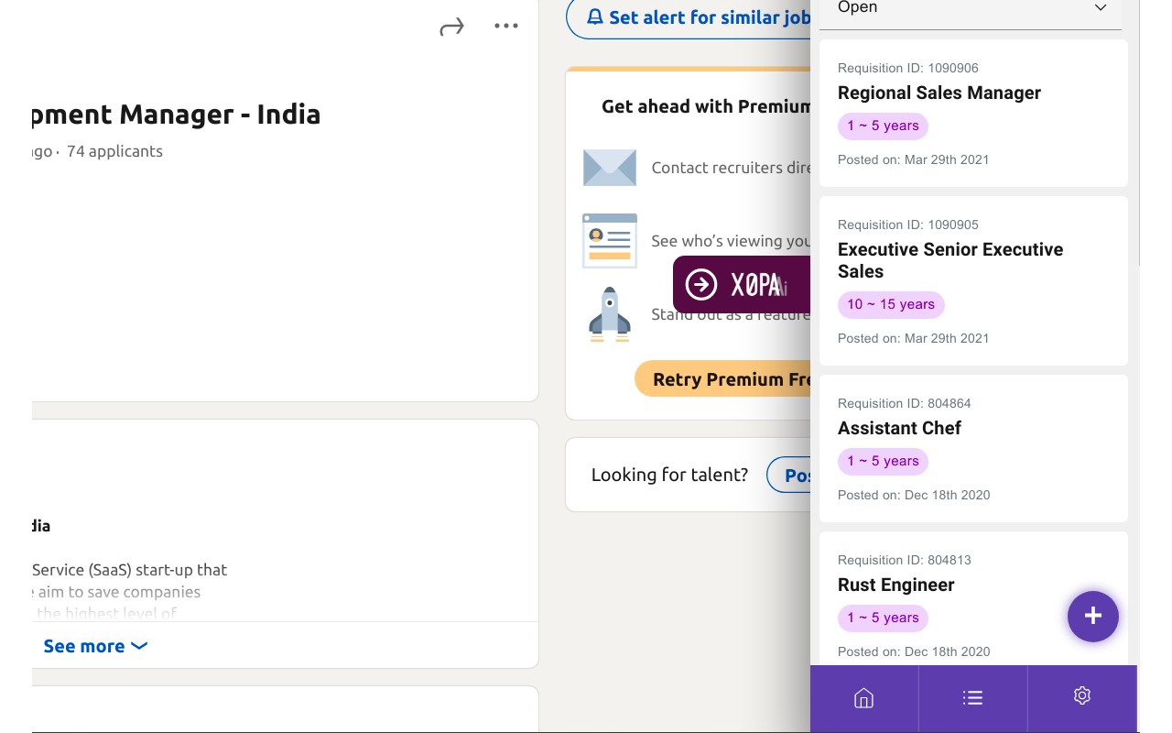The height and width of the screenshot is (733, 1172).
Task: Click the Post button beside Looking for talent
Action: tap(789, 475)
